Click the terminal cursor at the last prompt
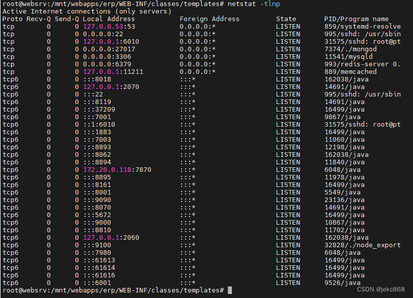This screenshot has width=413, height=298. point(230,290)
